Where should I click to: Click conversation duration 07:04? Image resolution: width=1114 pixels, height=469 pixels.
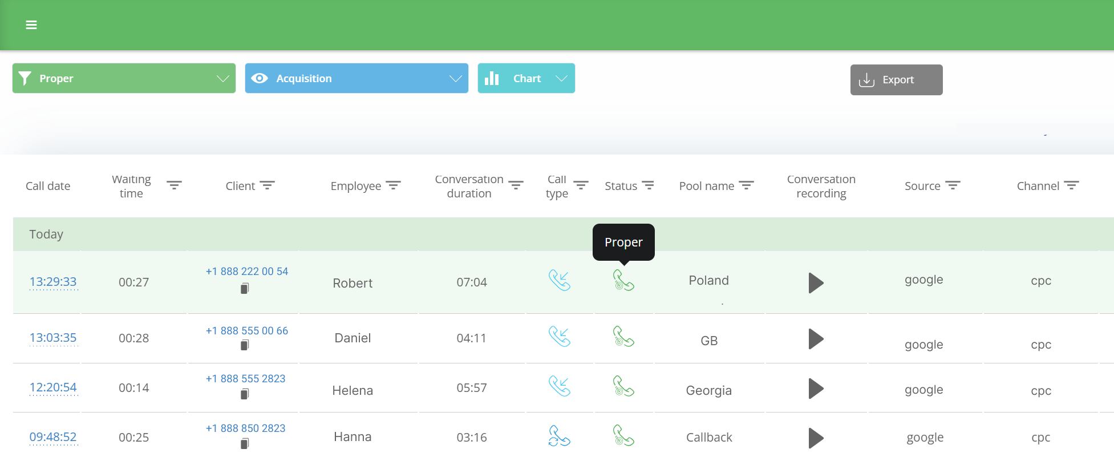pos(472,282)
